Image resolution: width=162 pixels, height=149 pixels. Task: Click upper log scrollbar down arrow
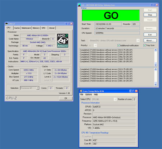(156, 65)
